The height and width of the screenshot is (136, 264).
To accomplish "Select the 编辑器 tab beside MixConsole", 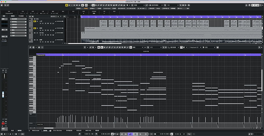I will point(45,130).
